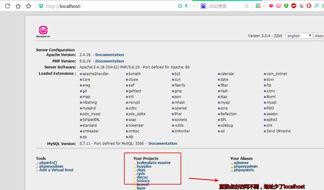
Task: Click the lightning speed-mode icon
Action: click(186, 6)
